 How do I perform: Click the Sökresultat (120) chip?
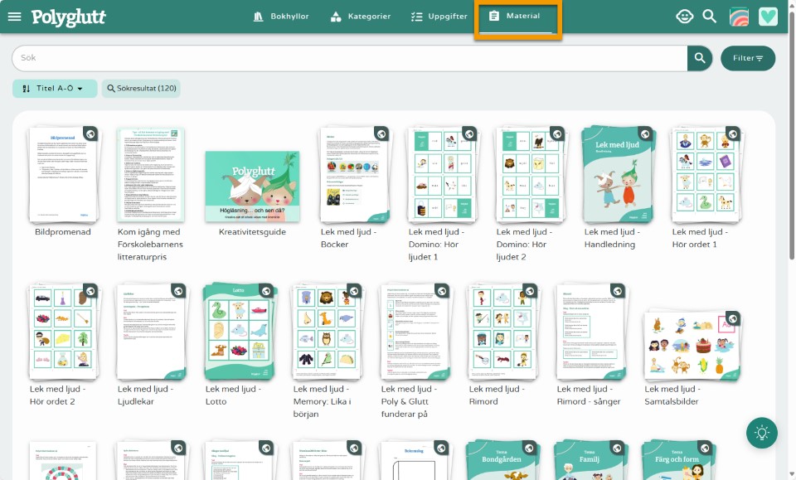coord(141,89)
